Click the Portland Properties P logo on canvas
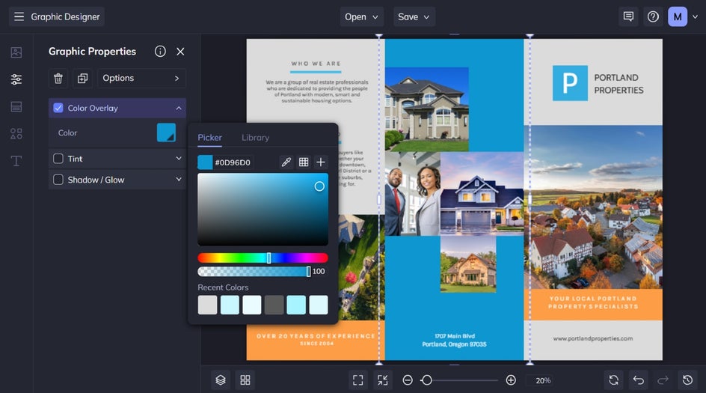 570,83
